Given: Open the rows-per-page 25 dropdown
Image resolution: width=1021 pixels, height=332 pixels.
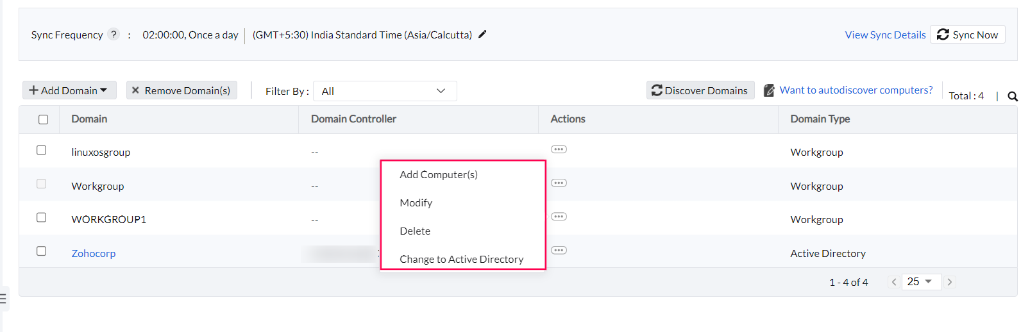Looking at the screenshot, I should coord(921,282).
